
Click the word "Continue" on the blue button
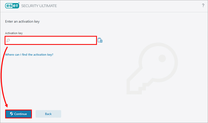coord(21,114)
